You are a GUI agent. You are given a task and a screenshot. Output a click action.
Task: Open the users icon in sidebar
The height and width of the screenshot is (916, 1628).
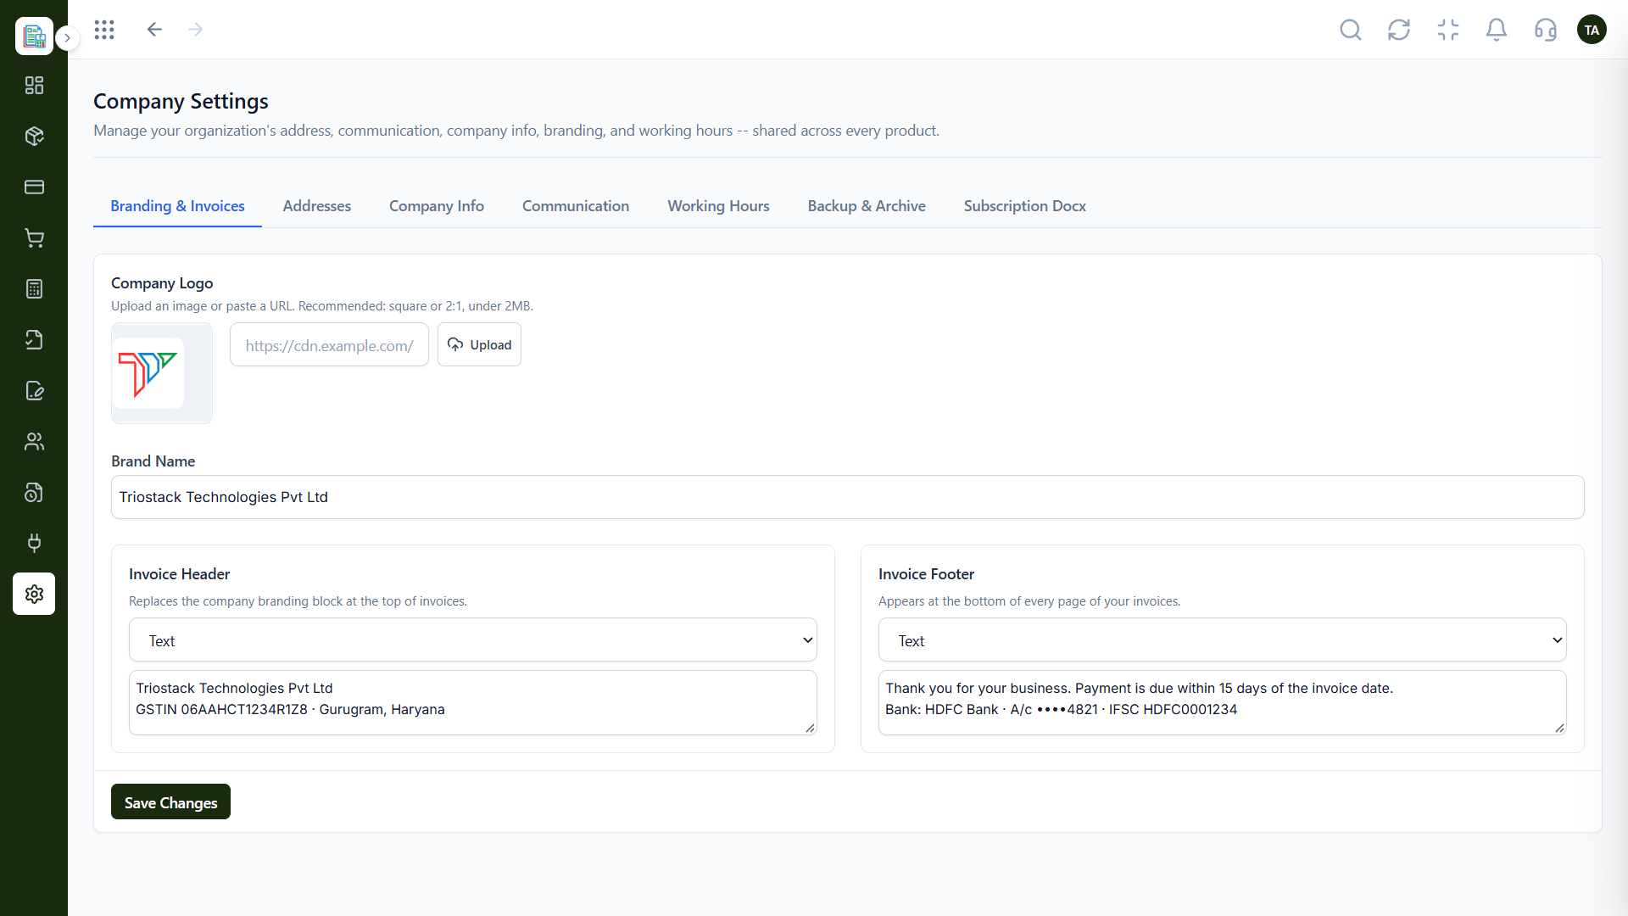34,442
